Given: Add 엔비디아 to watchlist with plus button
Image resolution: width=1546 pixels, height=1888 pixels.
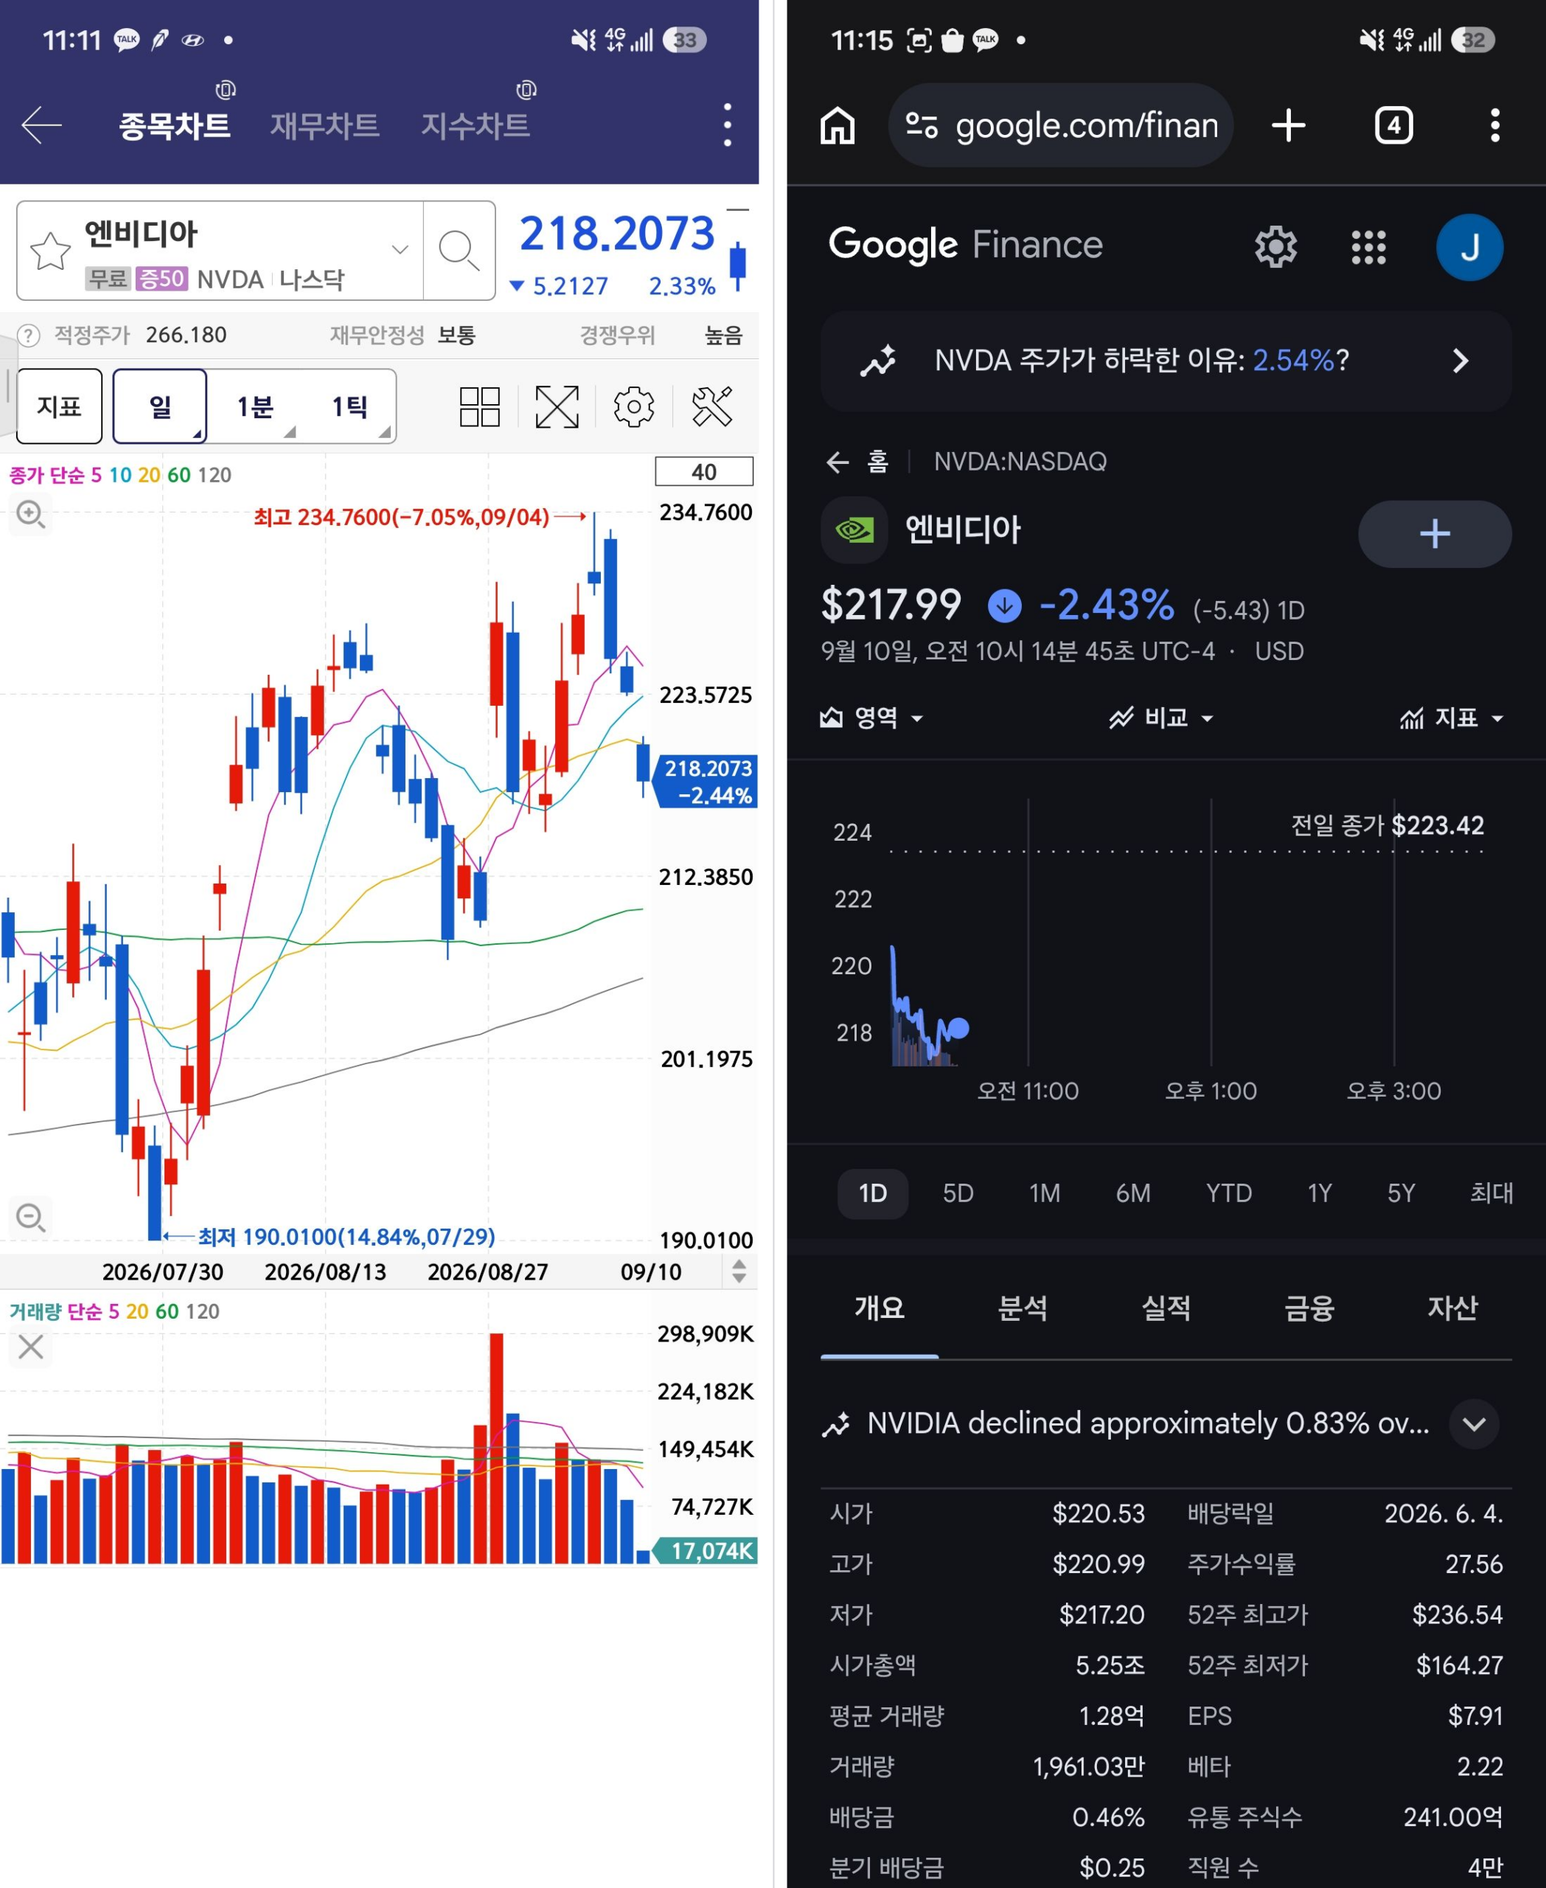Looking at the screenshot, I should (1434, 535).
